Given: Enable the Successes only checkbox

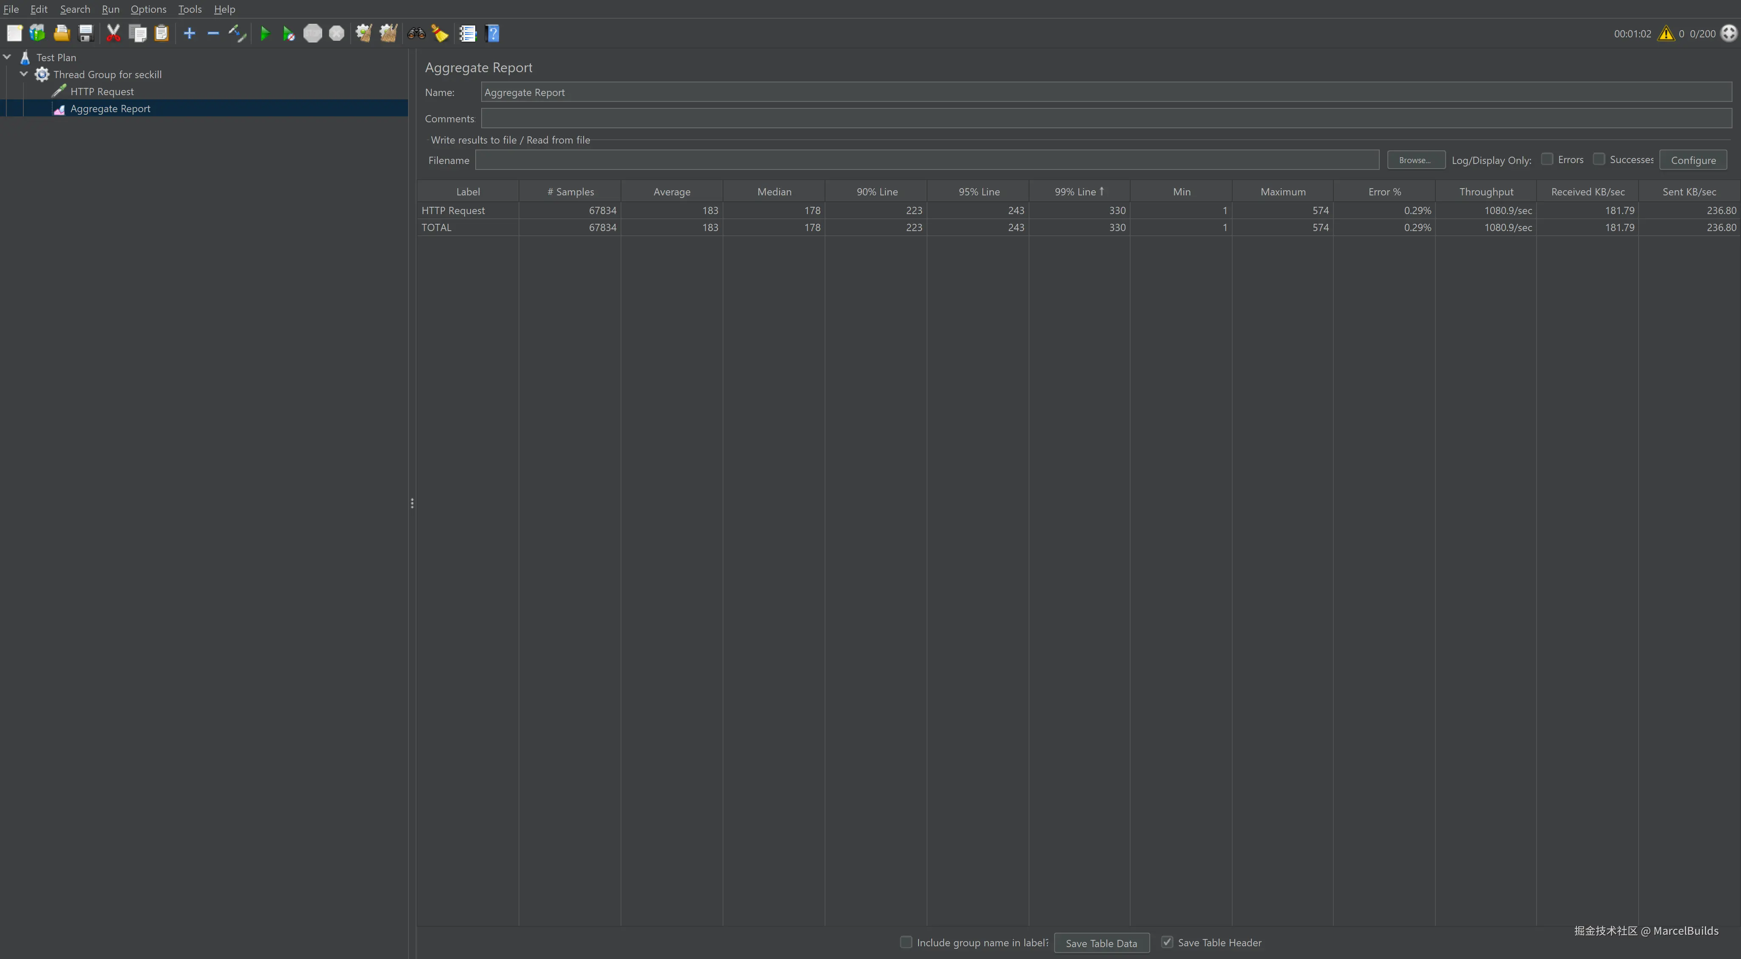Looking at the screenshot, I should click(1599, 159).
